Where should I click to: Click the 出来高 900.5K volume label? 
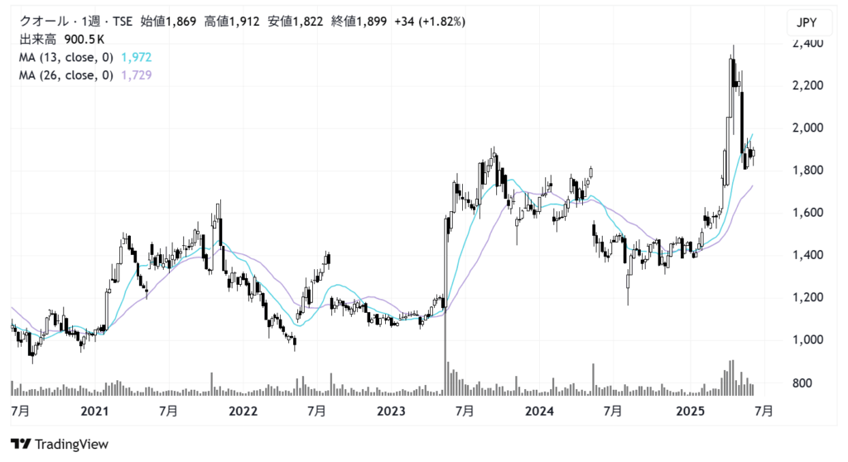point(61,40)
